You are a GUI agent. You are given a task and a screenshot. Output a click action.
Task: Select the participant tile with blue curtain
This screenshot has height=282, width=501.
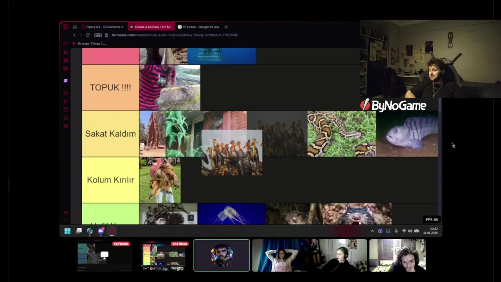coord(280,256)
